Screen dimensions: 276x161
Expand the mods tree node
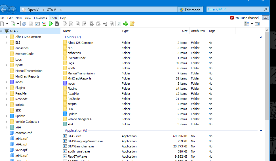(x=6, y=82)
